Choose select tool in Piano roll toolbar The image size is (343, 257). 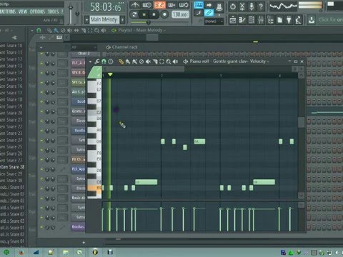pyautogui.click(x=161, y=61)
